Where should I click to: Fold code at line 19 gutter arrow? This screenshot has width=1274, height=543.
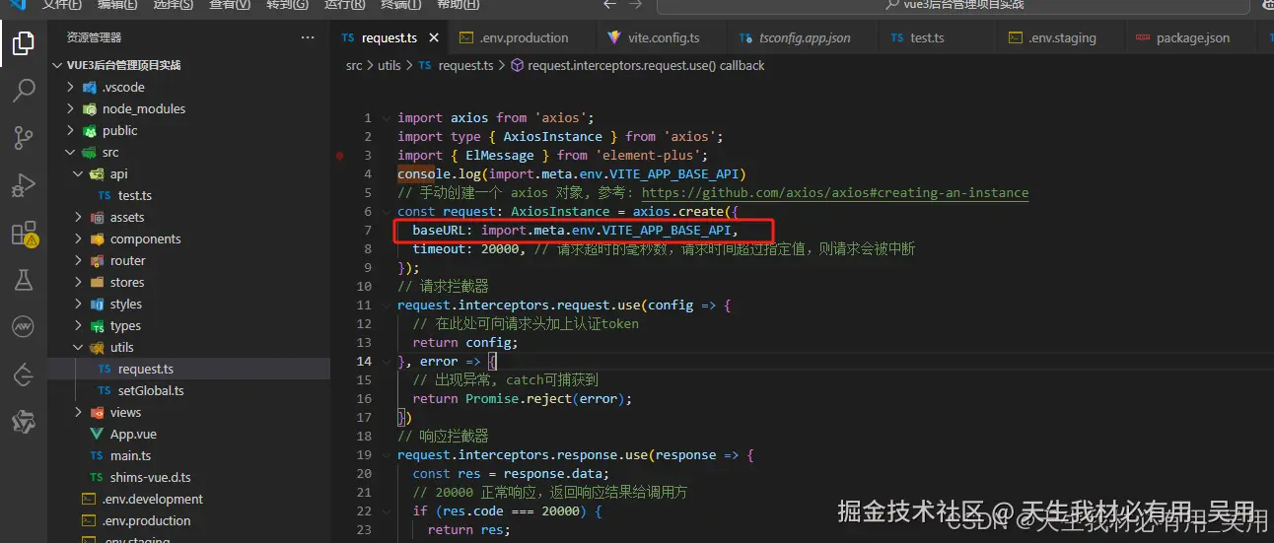coord(386,454)
